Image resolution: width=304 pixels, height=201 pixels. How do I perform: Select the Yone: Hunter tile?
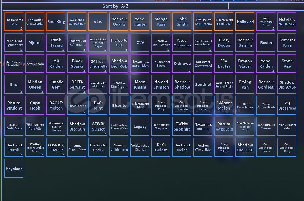(140, 21)
